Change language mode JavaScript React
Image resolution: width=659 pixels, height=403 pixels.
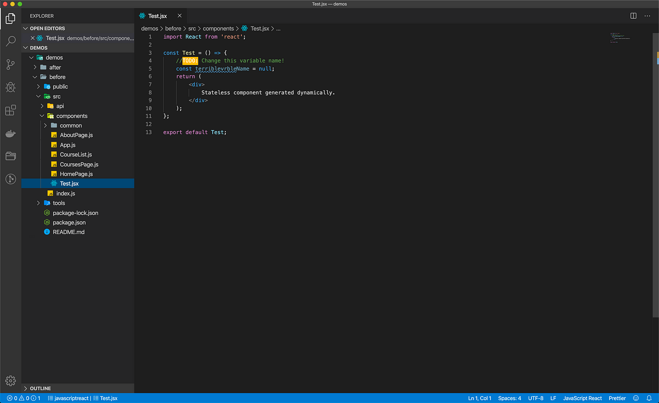pos(582,398)
